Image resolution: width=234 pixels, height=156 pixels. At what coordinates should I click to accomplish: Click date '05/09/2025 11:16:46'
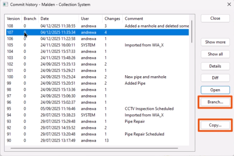58,109
